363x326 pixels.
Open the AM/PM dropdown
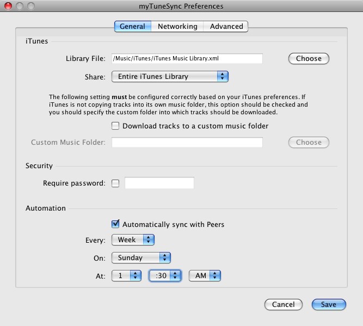click(x=205, y=275)
